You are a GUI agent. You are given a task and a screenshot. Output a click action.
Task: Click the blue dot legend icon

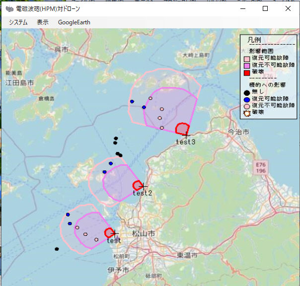point(246,99)
